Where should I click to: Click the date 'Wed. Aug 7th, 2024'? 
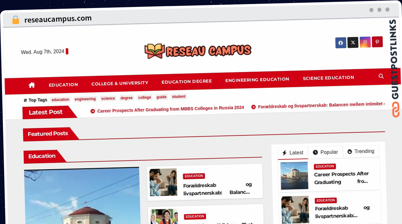43,52
